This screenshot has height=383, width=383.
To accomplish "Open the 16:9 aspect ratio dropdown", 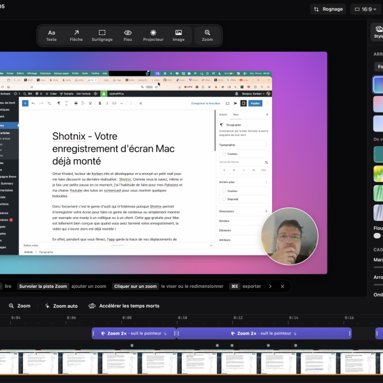I will 366,10.
